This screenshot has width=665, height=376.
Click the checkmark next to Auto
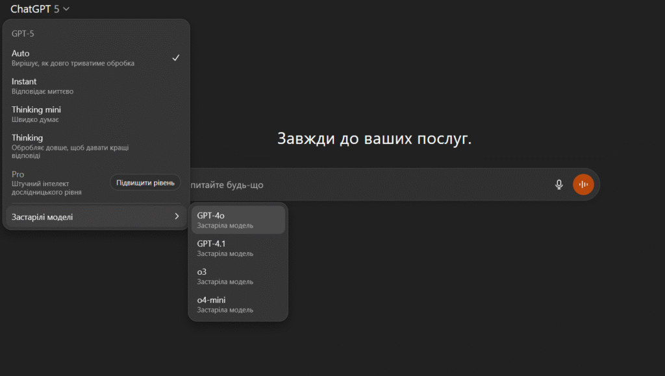point(175,57)
